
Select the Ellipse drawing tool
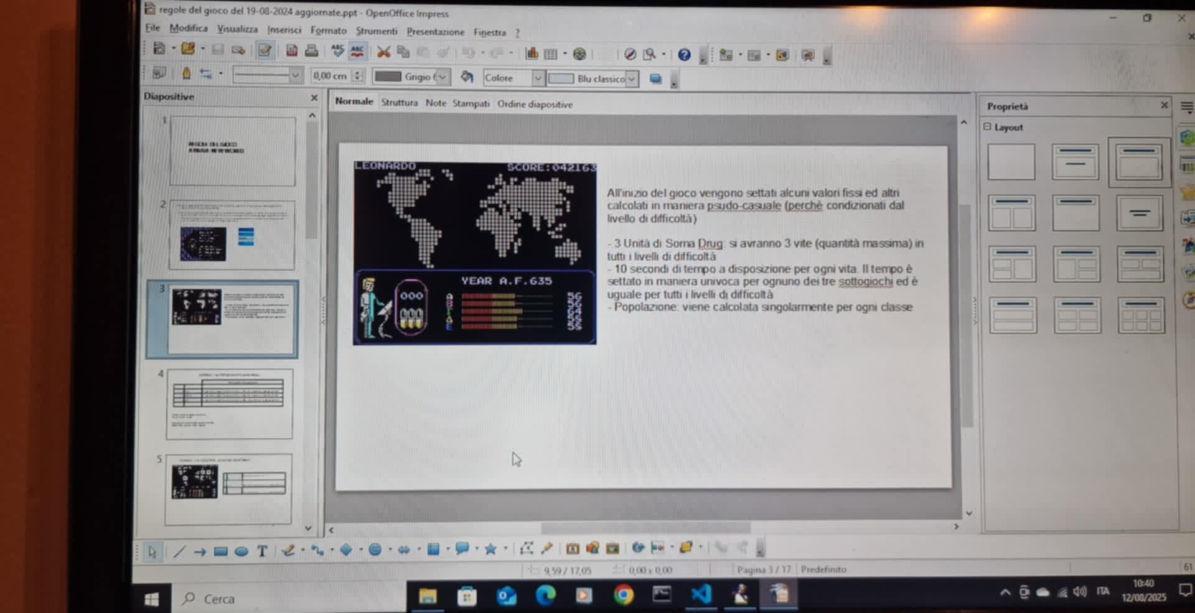[241, 551]
